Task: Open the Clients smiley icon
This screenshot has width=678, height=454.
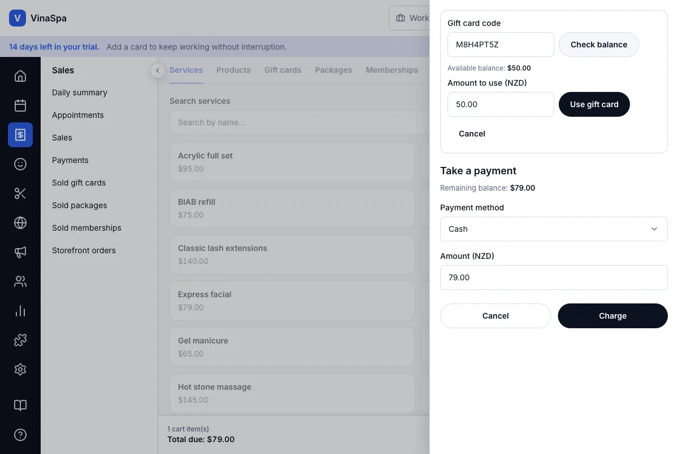Action: (x=20, y=164)
